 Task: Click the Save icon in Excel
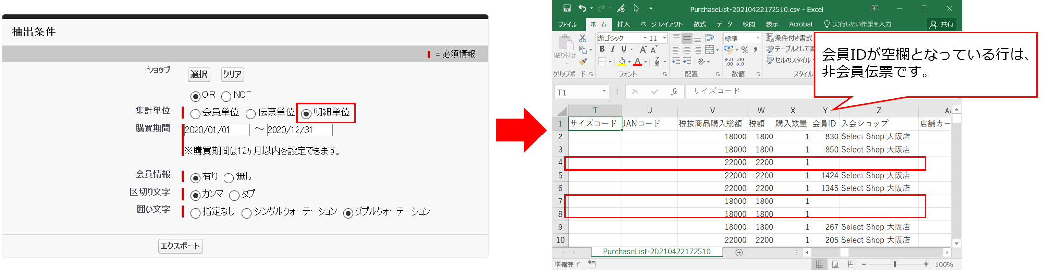tap(567, 8)
